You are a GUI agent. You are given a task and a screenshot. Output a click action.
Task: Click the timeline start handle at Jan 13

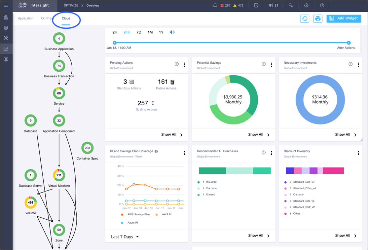[115, 43]
